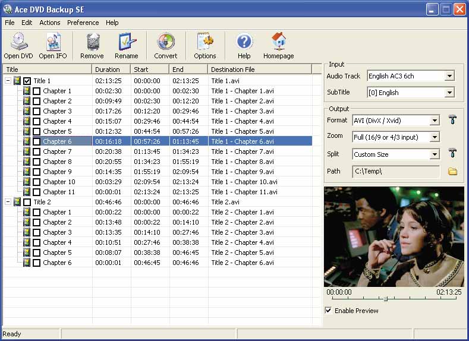Open the output Format dropdown
The image size is (469, 341).
[435, 121]
